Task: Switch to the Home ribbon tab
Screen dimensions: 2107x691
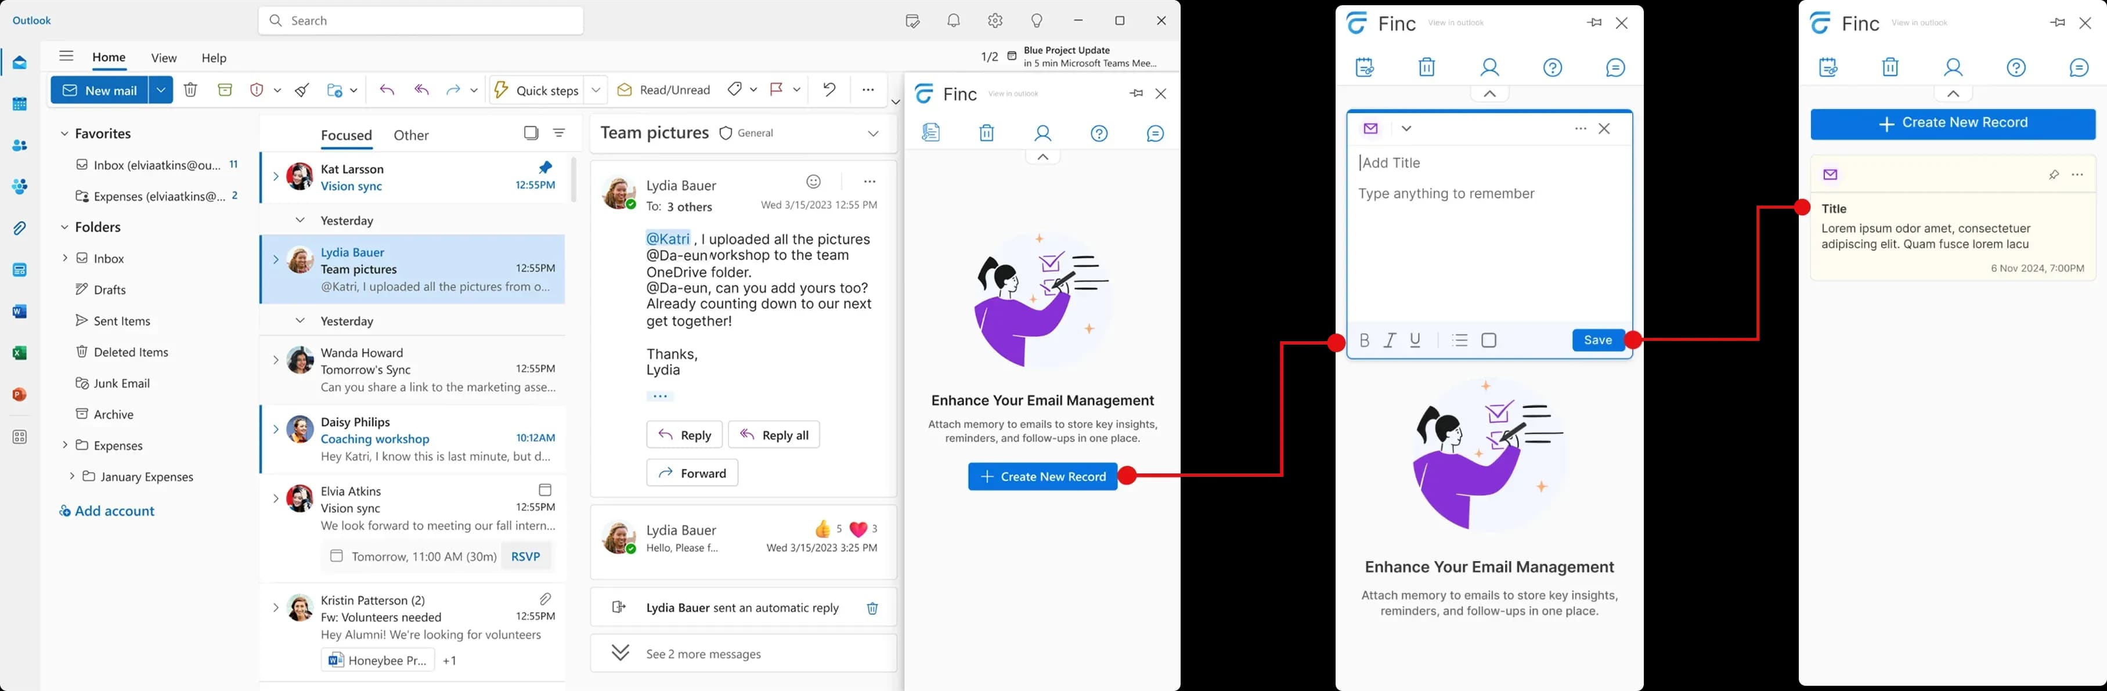Action: tap(109, 57)
